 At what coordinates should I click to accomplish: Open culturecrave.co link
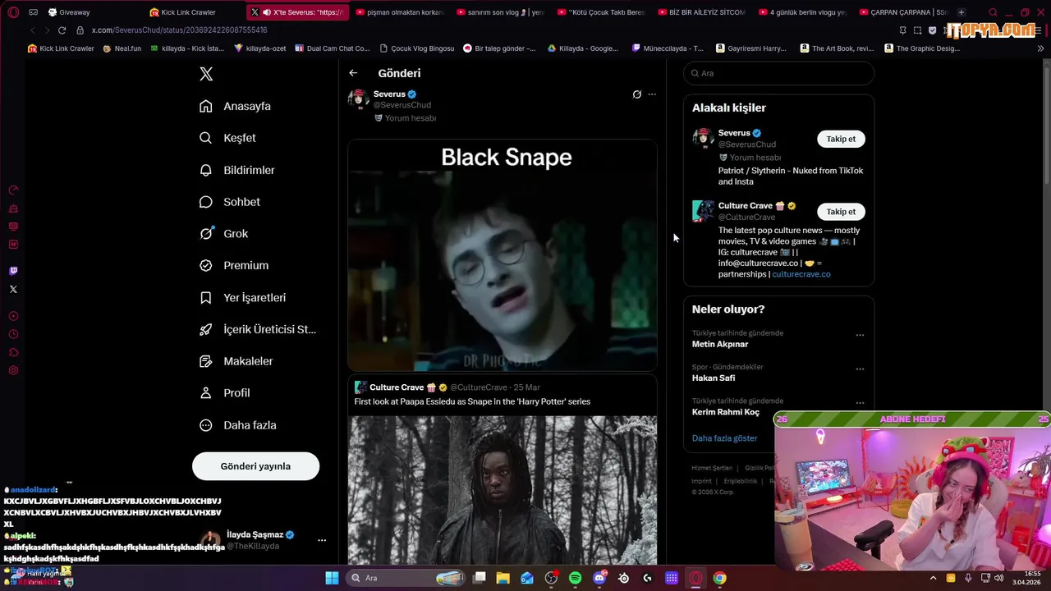pos(801,274)
